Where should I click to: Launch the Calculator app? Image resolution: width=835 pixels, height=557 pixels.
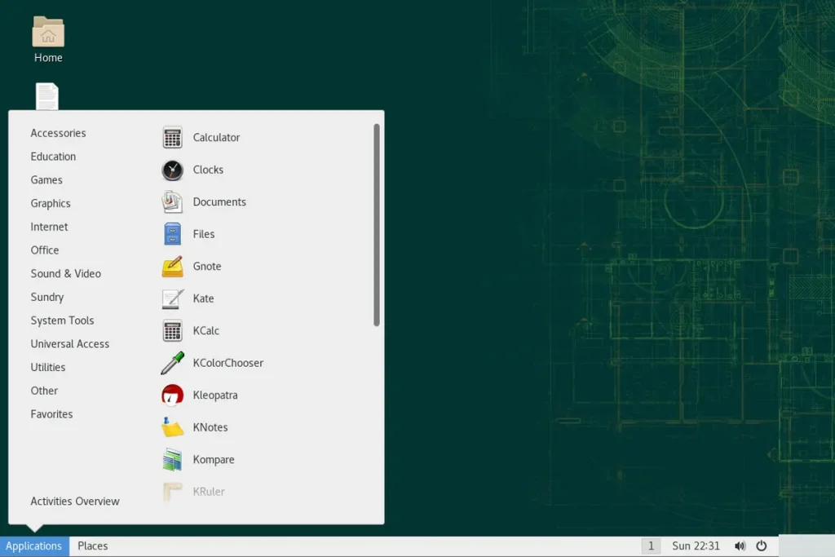click(x=215, y=137)
